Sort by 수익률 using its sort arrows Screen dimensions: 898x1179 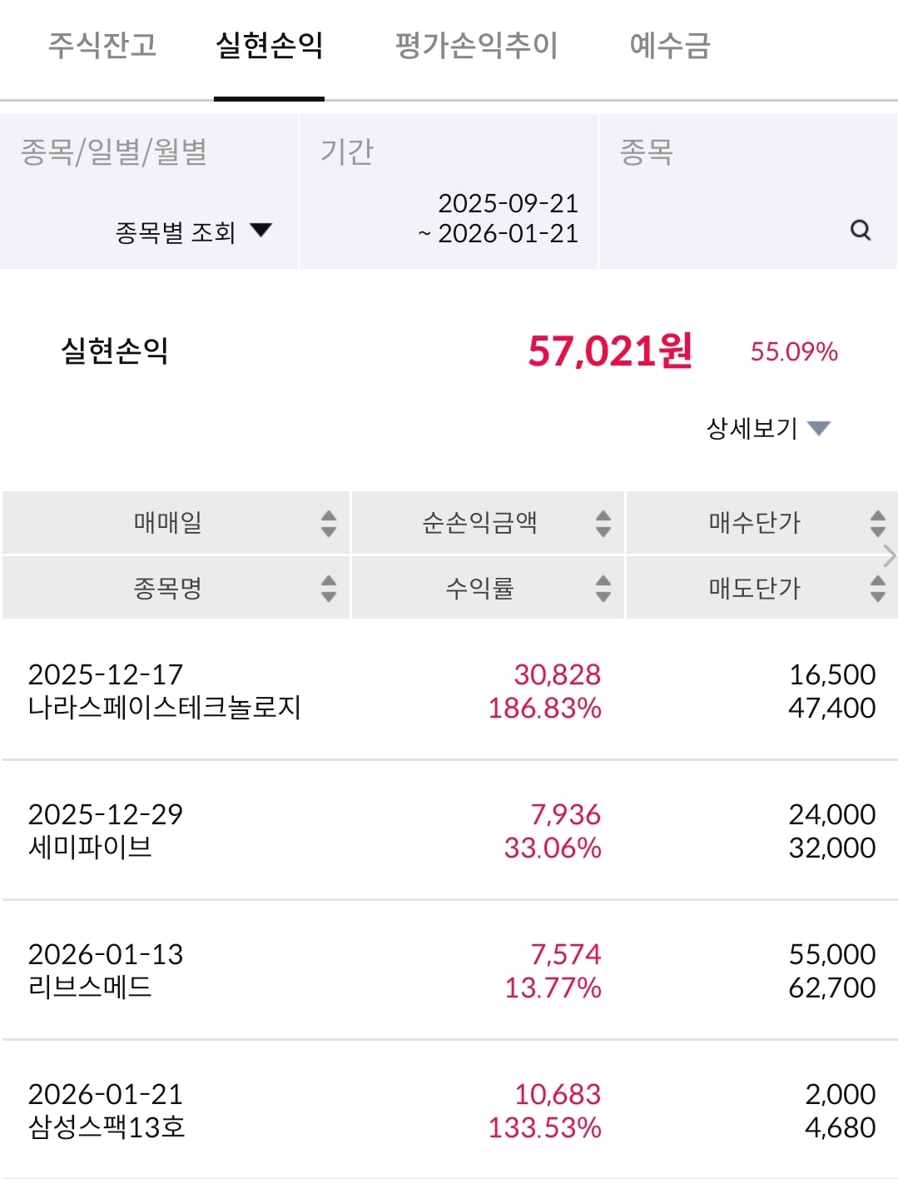click(x=603, y=589)
